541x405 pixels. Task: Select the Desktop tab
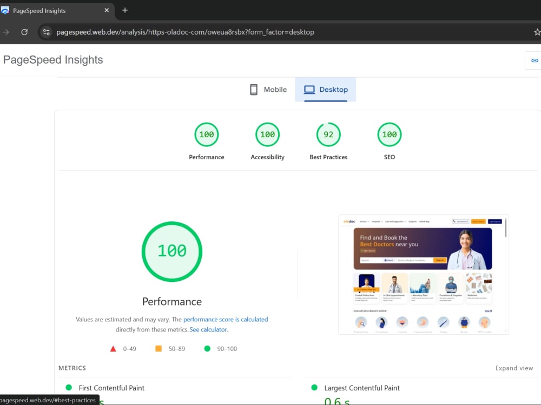[x=325, y=90]
